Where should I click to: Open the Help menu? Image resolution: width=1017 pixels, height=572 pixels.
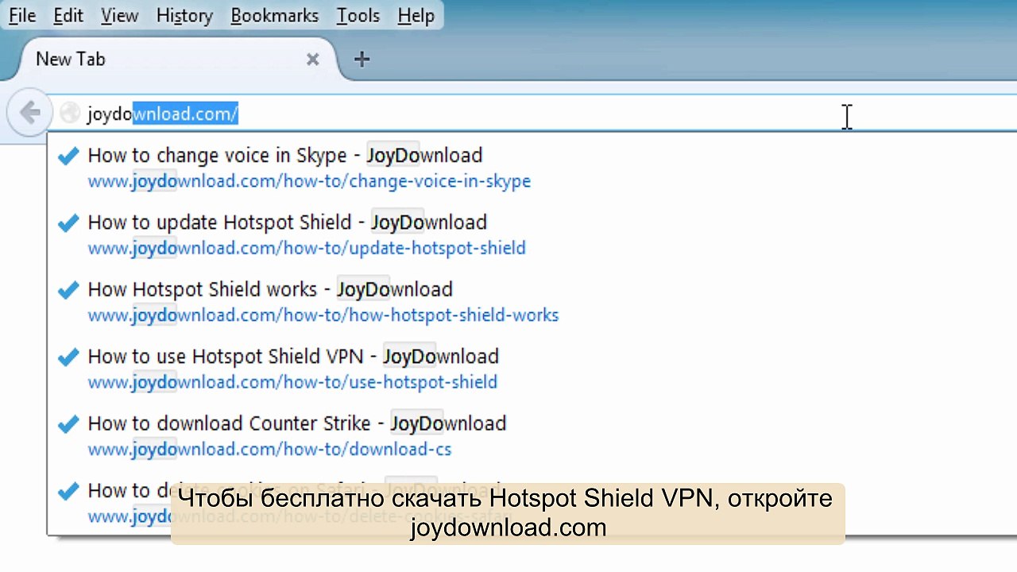pos(416,15)
